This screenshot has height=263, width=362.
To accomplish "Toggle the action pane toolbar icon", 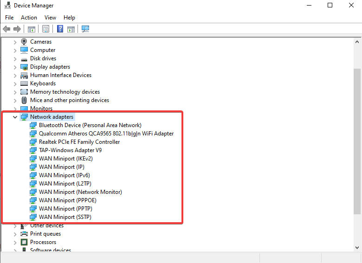I will pyautogui.click(x=71, y=29).
